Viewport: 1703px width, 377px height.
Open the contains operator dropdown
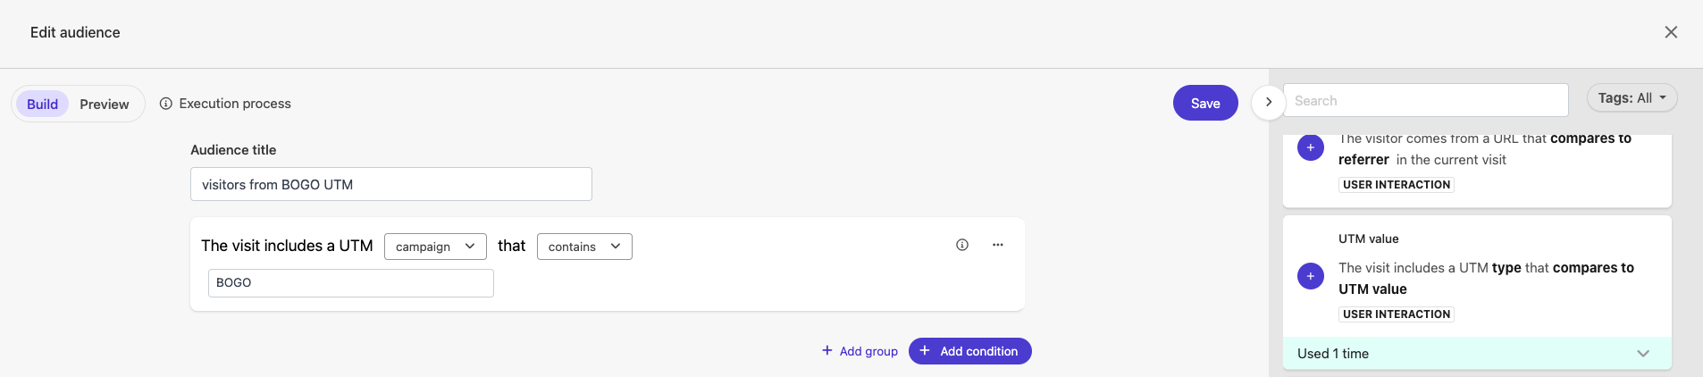click(x=584, y=247)
